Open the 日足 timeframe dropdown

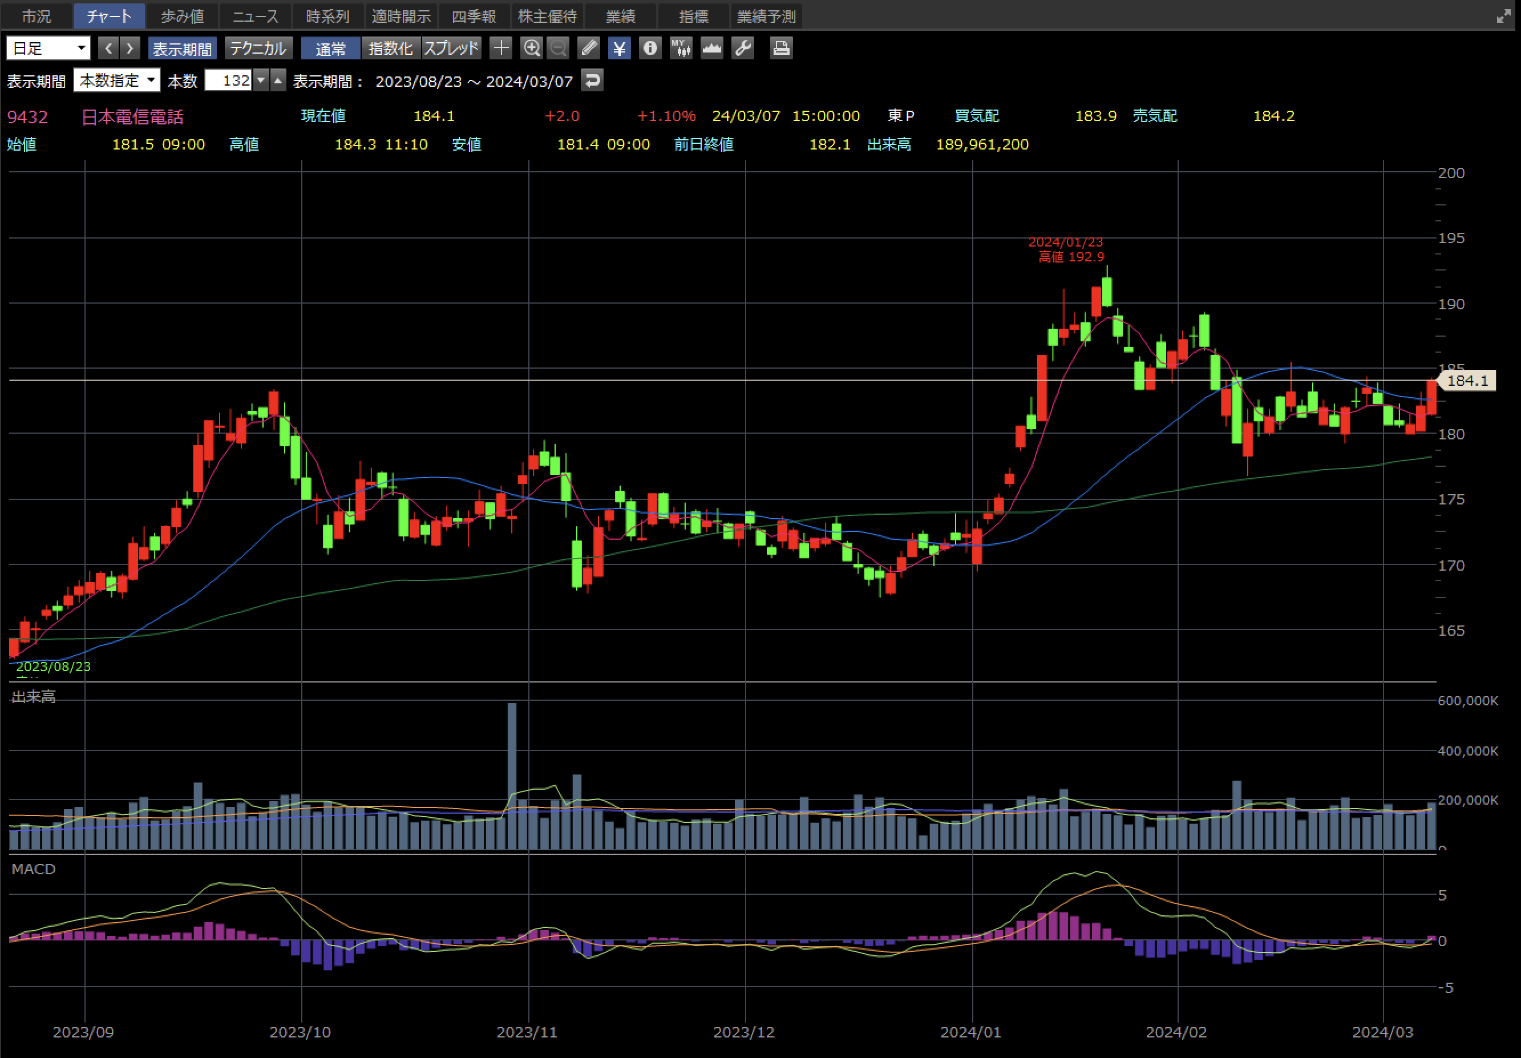pos(48,49)
